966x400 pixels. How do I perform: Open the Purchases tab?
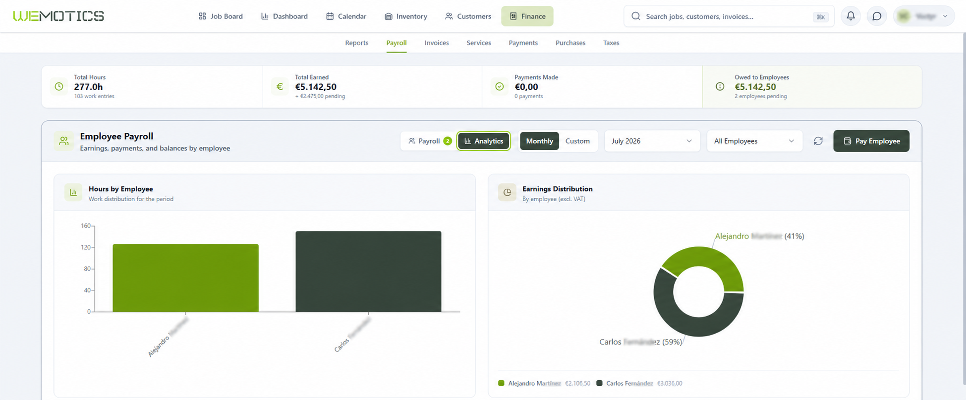pos(570,43)
